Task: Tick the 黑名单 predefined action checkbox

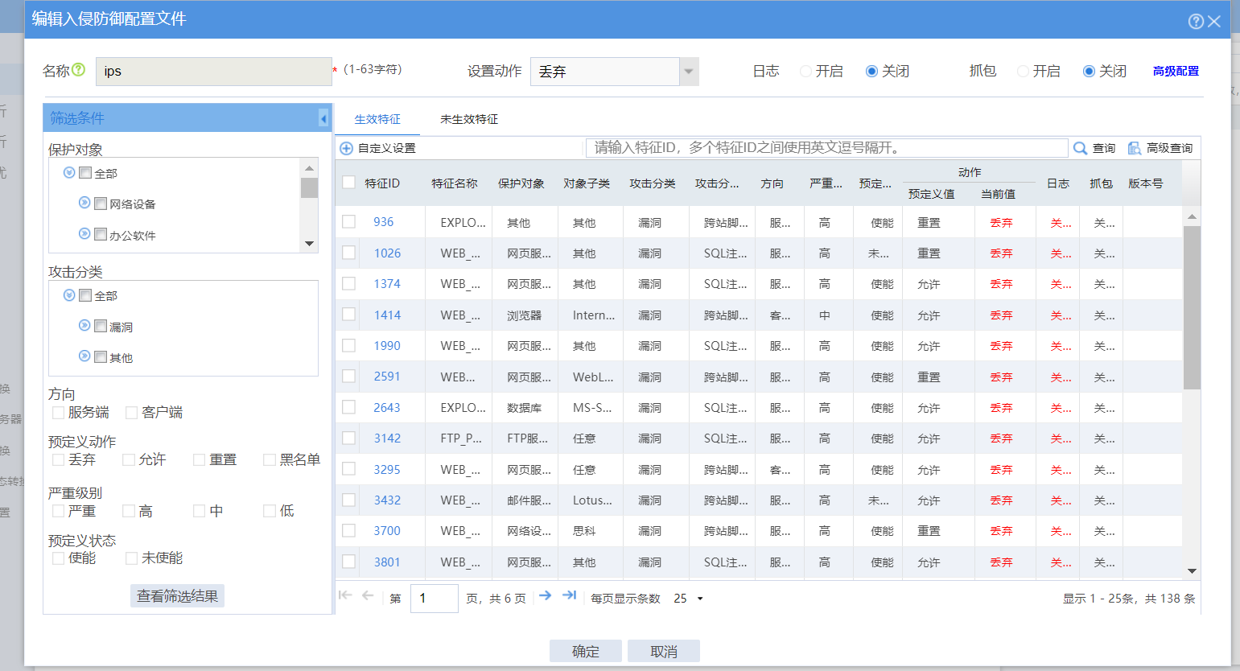Action: (270, 459)
